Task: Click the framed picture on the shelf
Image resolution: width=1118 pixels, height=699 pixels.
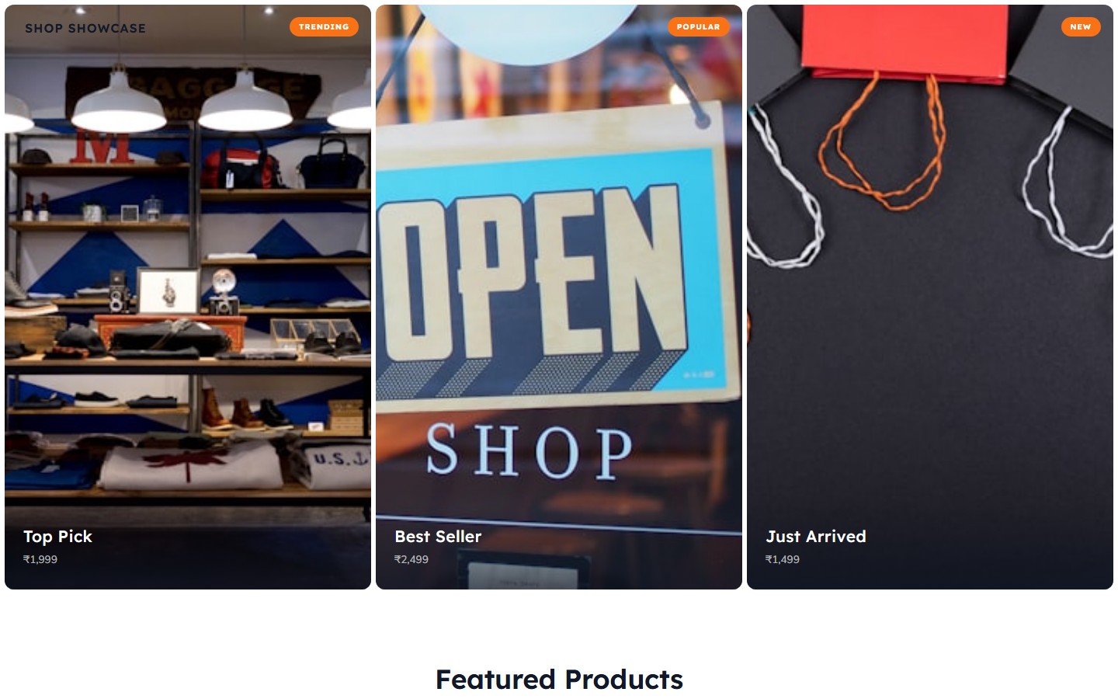Action: click(168, 290)
